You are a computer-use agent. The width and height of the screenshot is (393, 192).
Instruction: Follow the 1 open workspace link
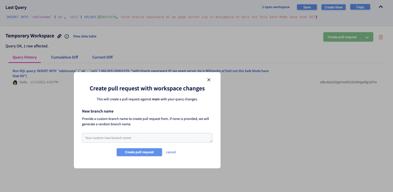[276, 7]
